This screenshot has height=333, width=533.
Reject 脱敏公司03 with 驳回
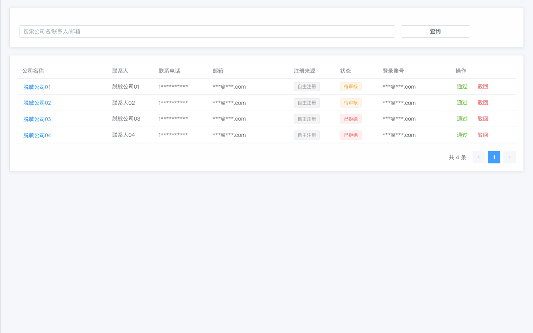pos(483,119)
